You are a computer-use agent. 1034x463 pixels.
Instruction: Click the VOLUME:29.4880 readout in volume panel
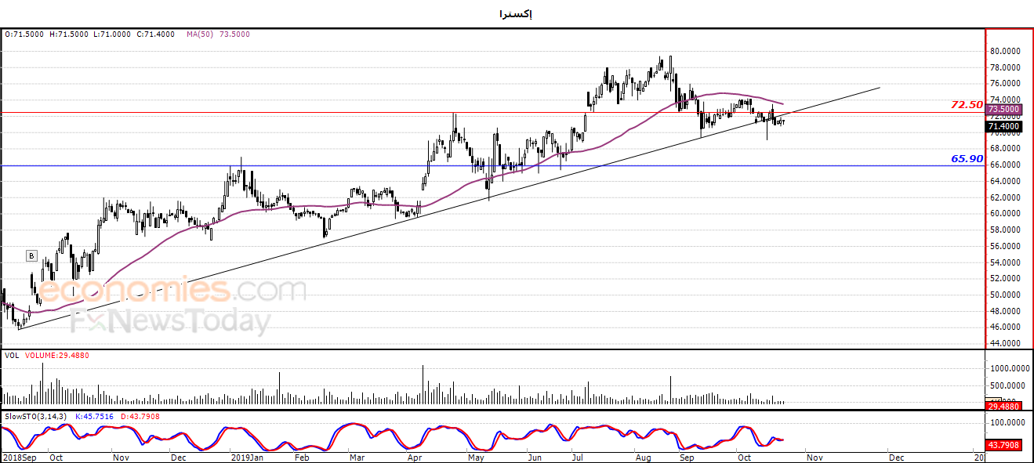[56, 355]
